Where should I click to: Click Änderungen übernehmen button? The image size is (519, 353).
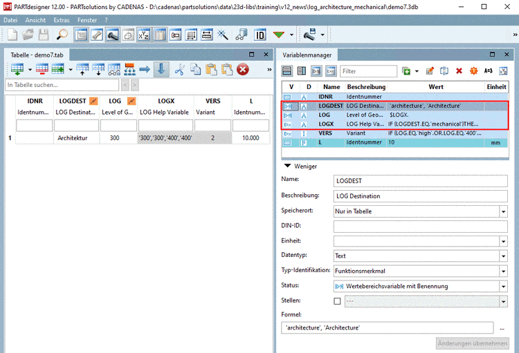473,343
